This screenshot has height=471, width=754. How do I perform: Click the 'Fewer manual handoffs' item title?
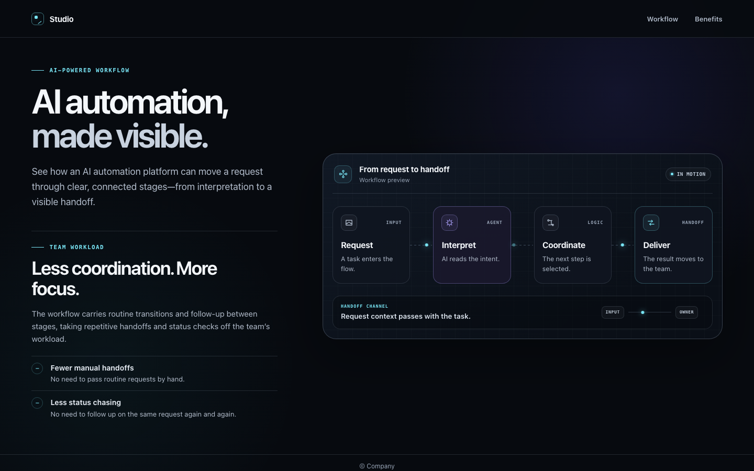92,368
